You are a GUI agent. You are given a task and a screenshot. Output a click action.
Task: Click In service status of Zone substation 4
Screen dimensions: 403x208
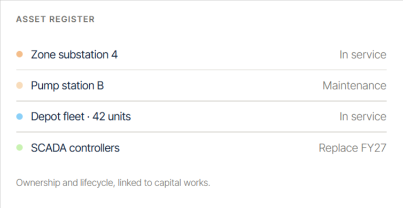tap(363, 54)
